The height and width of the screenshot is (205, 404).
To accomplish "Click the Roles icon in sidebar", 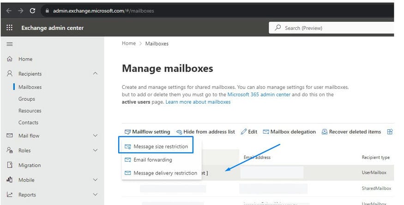I will (x=10, y=150).
